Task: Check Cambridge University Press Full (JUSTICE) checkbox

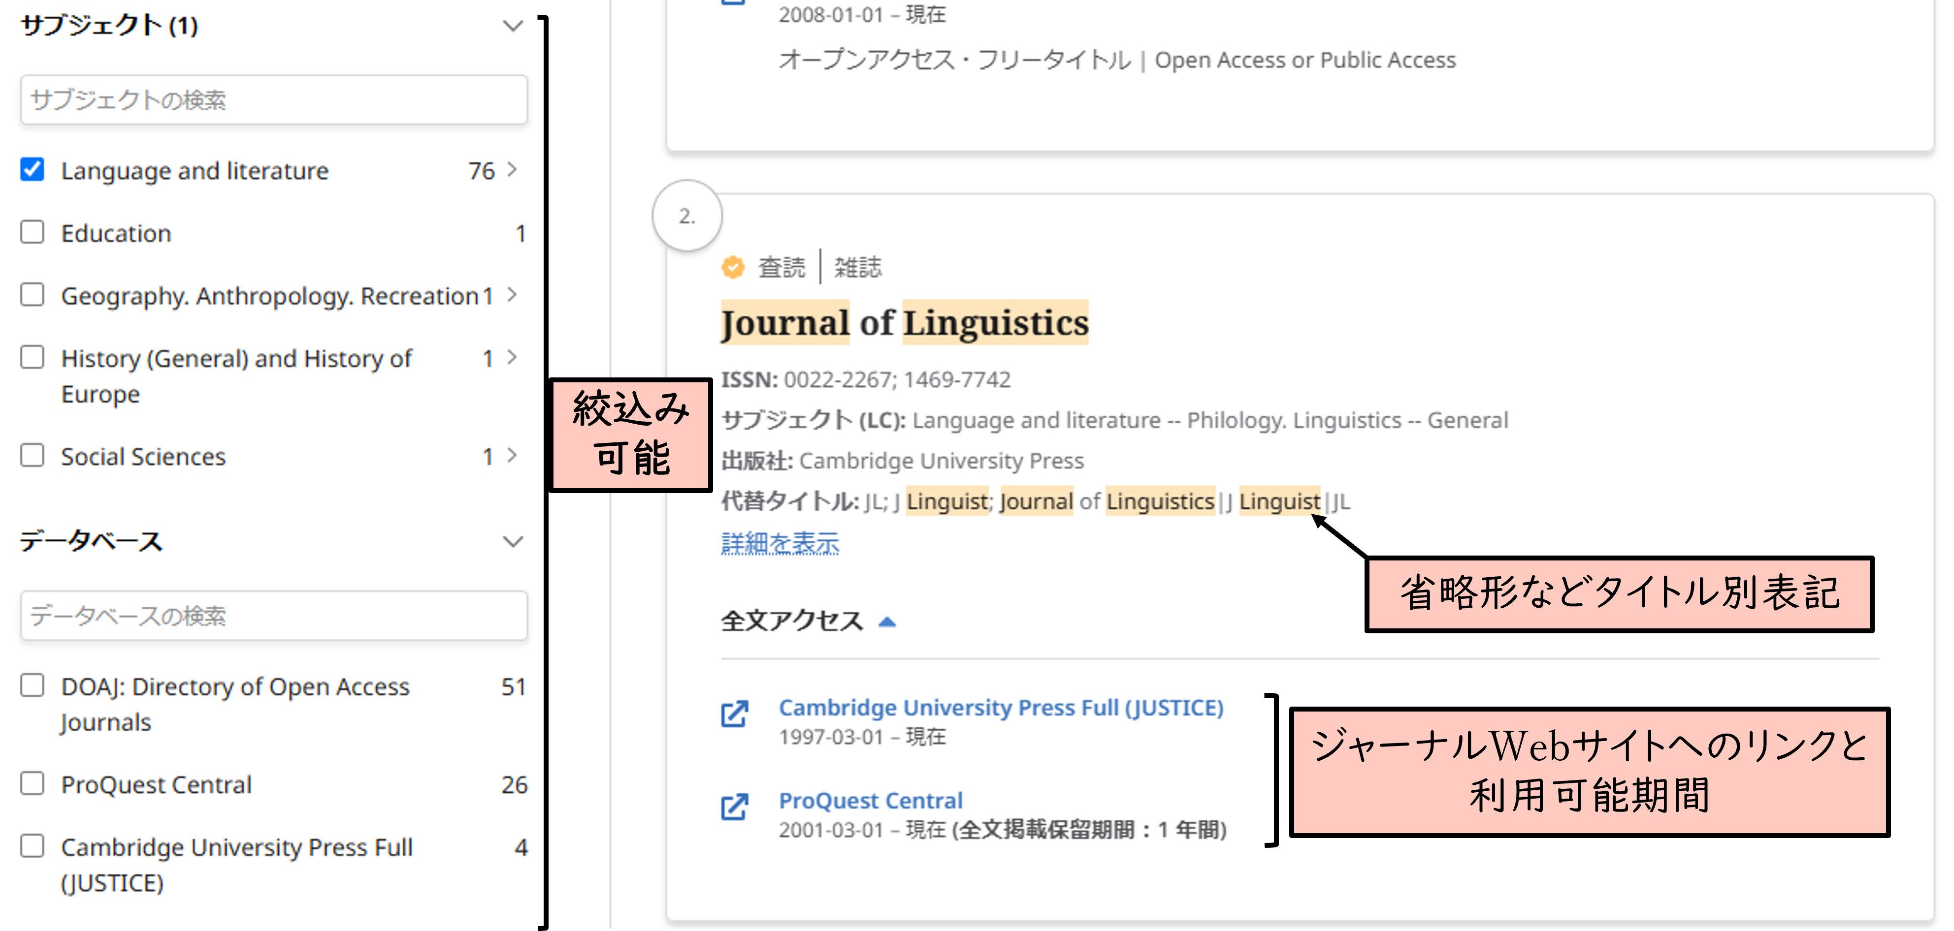Action: pos(32,846)
